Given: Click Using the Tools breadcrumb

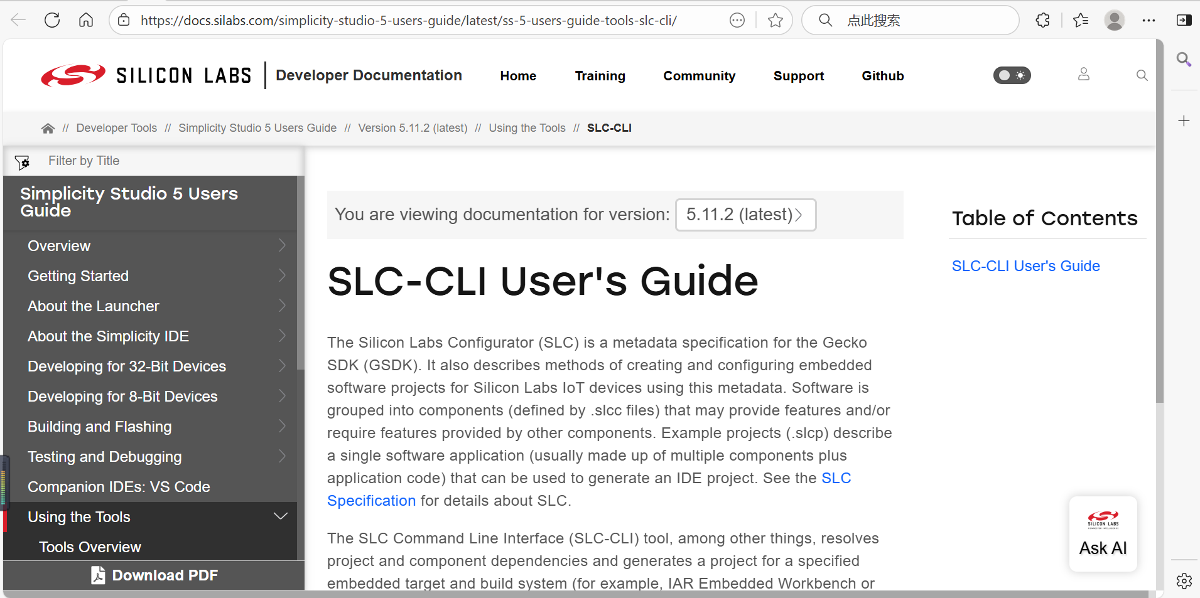Looking at the screenshot, I should (527, 128).
